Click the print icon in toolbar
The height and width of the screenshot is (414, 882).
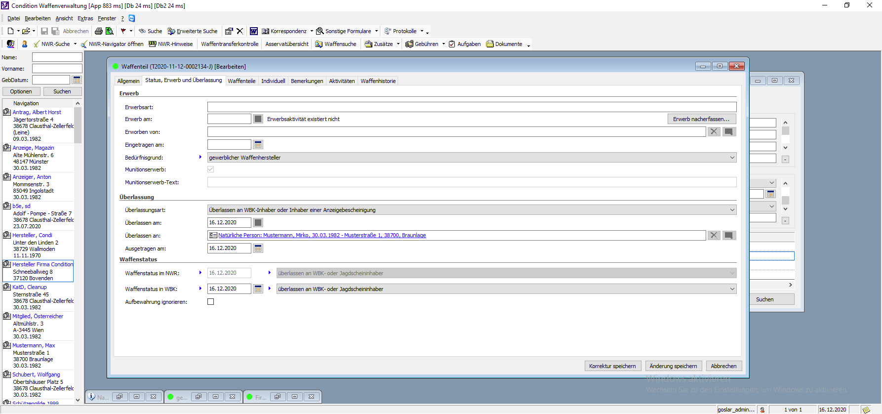(99, 31)
